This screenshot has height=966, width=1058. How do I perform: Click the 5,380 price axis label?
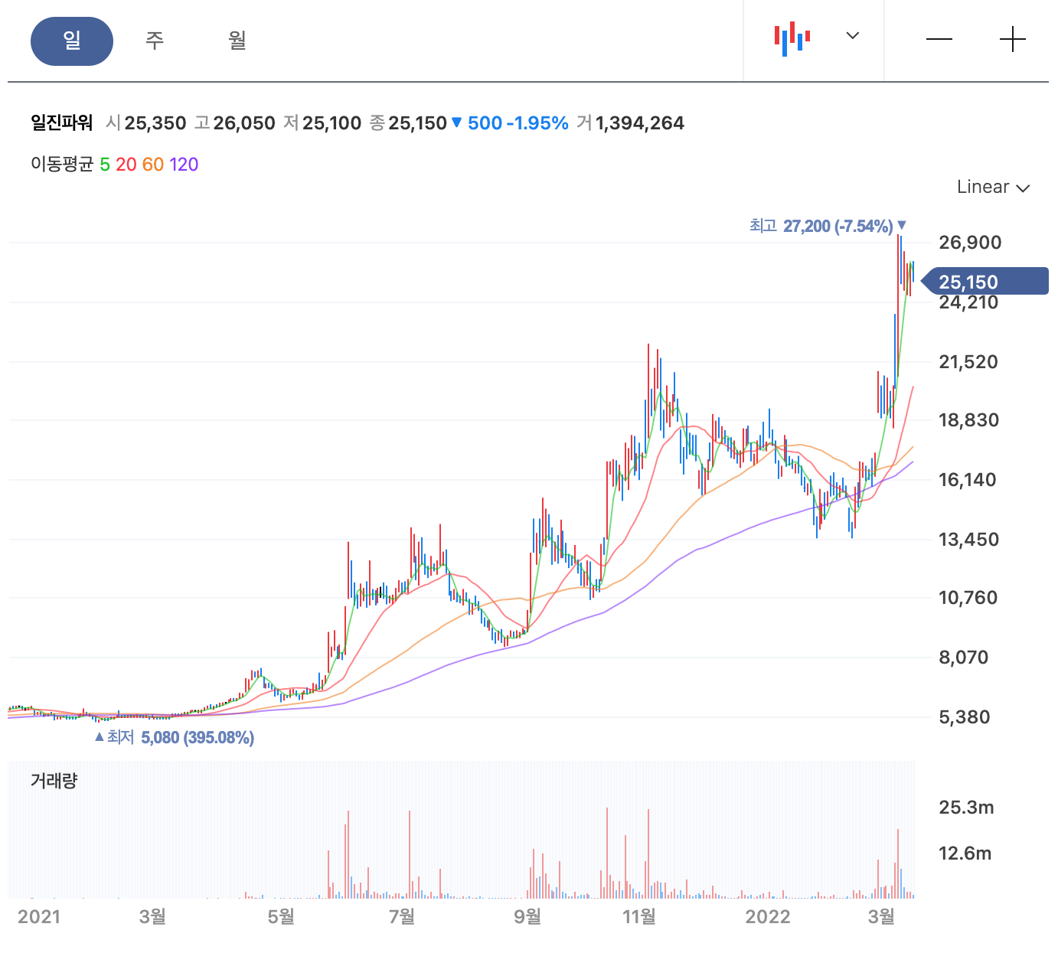(x=965, y=717)
